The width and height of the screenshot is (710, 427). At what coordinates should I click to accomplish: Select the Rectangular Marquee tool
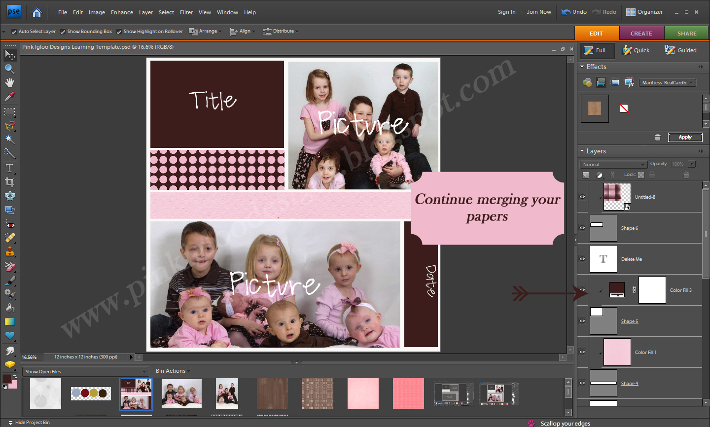[10, 112]
